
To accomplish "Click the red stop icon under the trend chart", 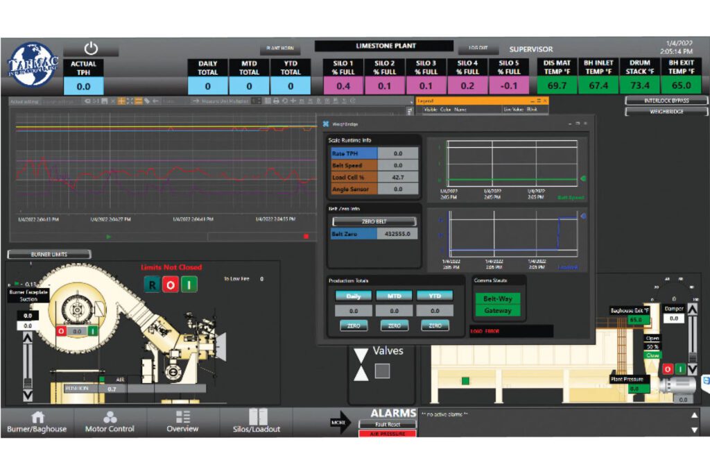I will pyautogui.click(x=306, y=237).
